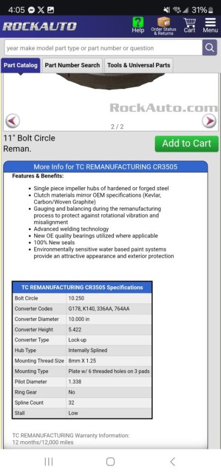Show next product image with right arrow
The height and width of the screenshot is (475, 221).
[209, 121]
